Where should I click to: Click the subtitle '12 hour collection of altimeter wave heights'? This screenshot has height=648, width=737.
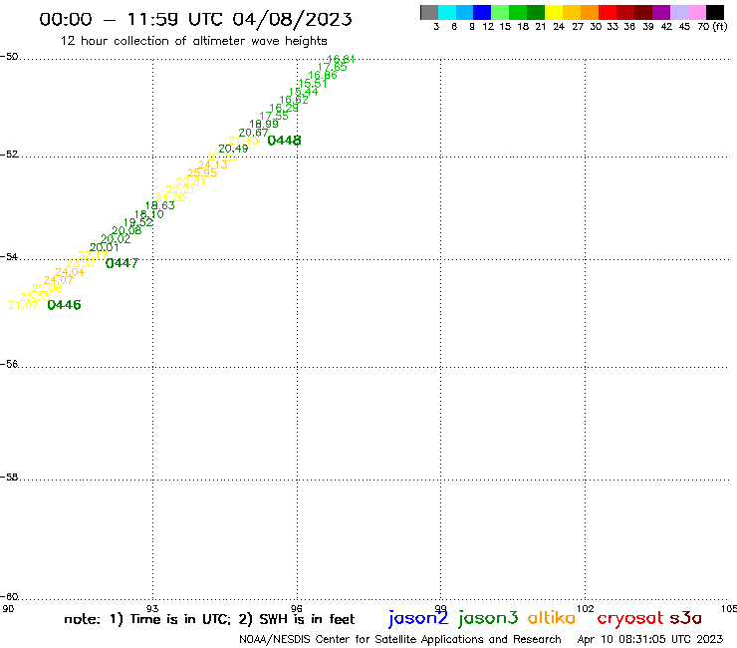point(193,41)
